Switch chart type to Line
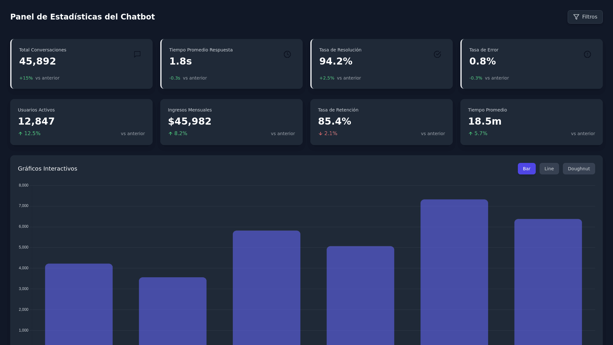Viewport: 613px width, 345px height. click(549, 169)
